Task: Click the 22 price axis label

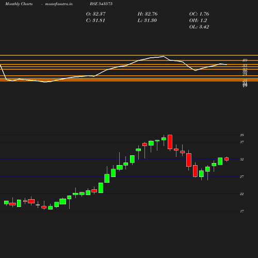Action: 242,194
